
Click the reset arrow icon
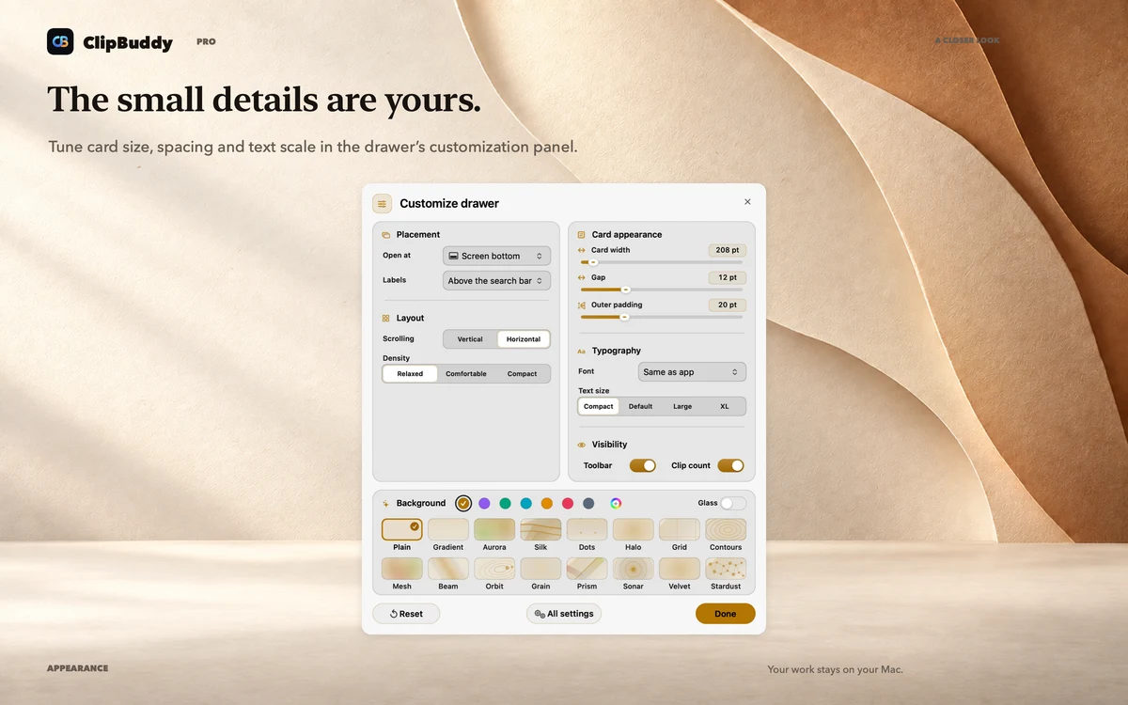tap(394, 614)
